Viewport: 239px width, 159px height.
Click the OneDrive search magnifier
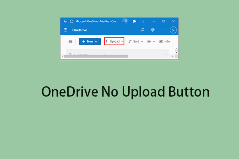tap(142, 30)
